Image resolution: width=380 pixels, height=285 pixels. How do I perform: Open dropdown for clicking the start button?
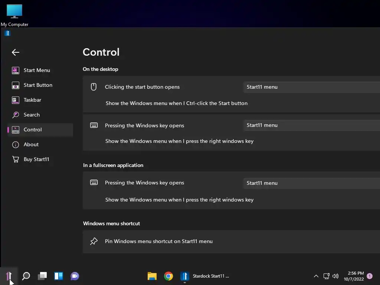pyautogui.click(x=312, y=87)
